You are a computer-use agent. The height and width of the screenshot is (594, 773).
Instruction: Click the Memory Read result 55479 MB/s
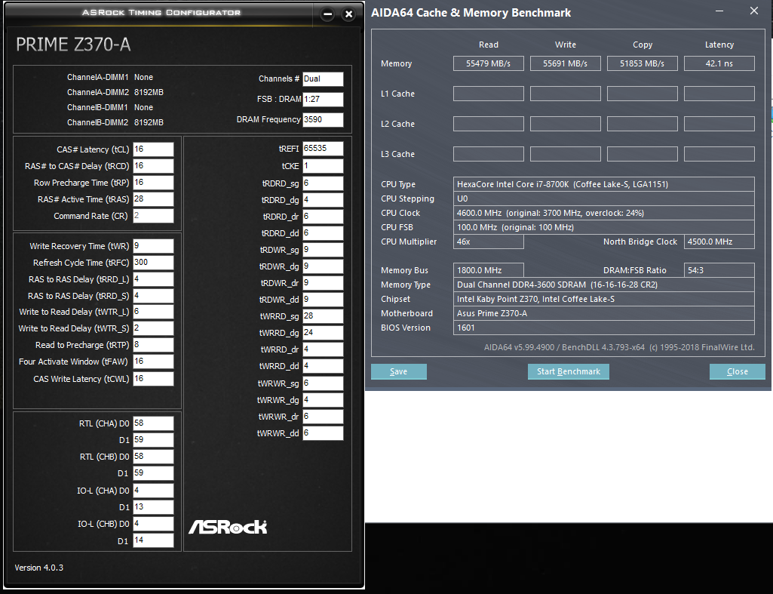point(489,63)
